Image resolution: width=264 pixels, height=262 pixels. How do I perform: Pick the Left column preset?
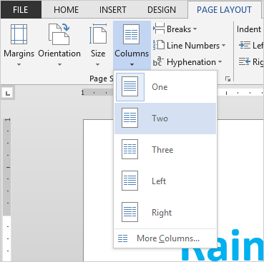165,181
